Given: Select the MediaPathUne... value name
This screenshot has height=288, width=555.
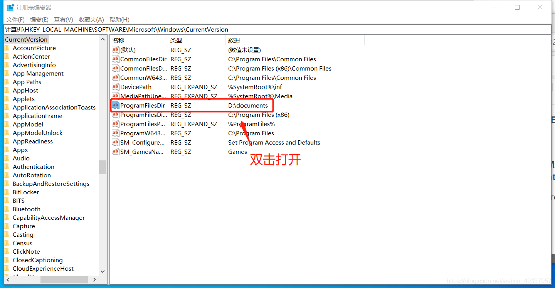Looking at the screenshot, I should 143,96.
